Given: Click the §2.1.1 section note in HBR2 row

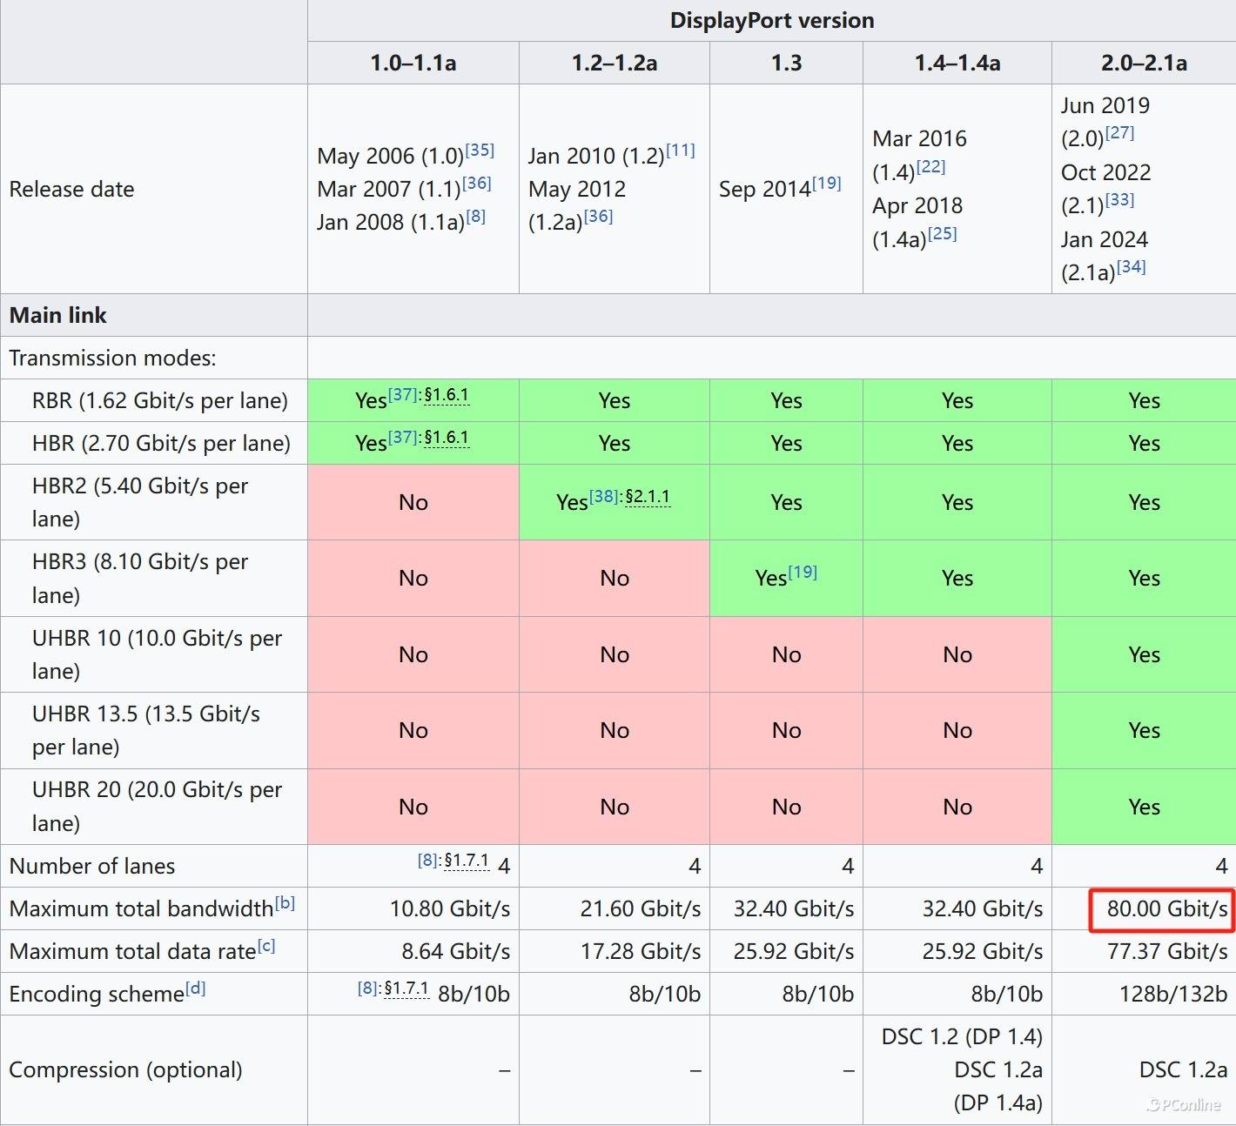Looking at the screenshot, I should [x=648, y=497].
